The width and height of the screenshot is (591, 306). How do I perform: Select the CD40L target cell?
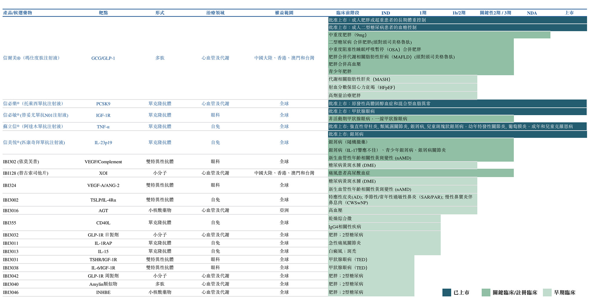tap(103, 223)
